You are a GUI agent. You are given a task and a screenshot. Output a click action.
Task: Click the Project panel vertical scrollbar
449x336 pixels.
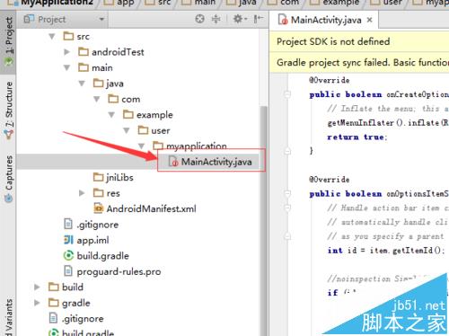264,222
